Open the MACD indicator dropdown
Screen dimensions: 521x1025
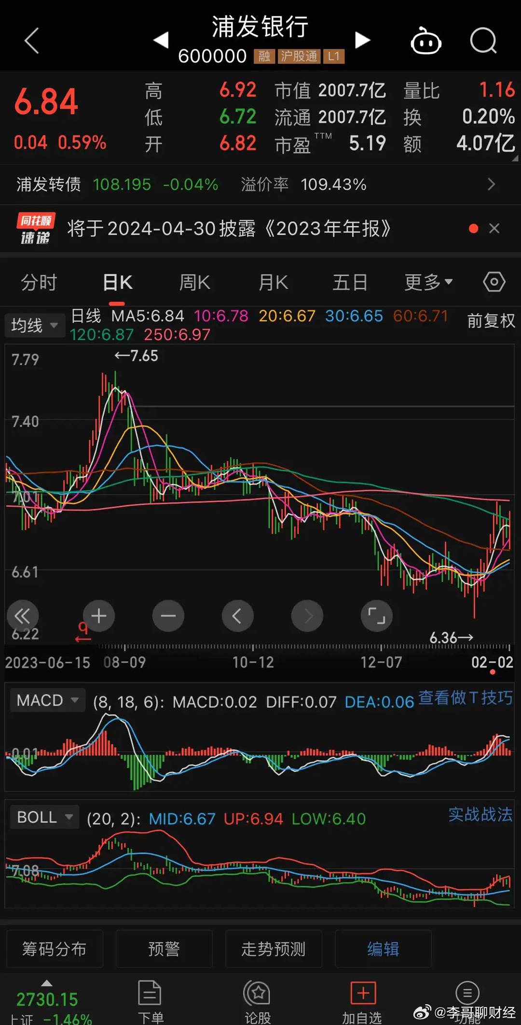47,700
